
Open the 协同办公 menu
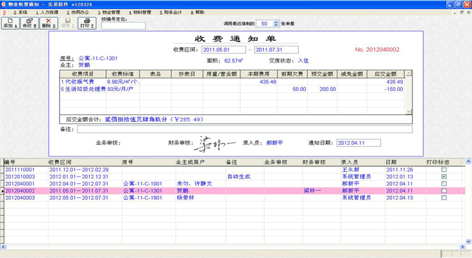click(78, 12)
